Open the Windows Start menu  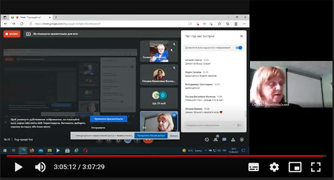[x=5, y=150]
